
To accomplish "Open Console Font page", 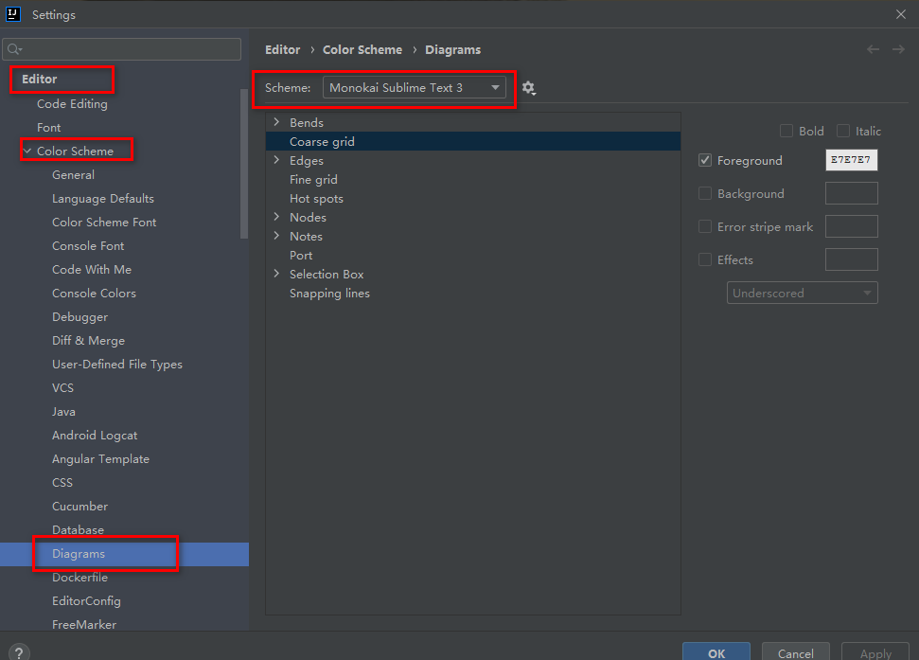I will (x=88, y=245).
